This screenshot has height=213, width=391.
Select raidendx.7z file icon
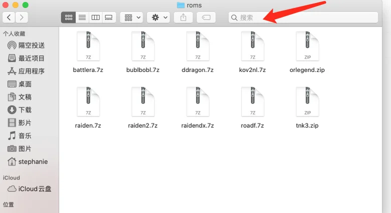pos(198,102)
